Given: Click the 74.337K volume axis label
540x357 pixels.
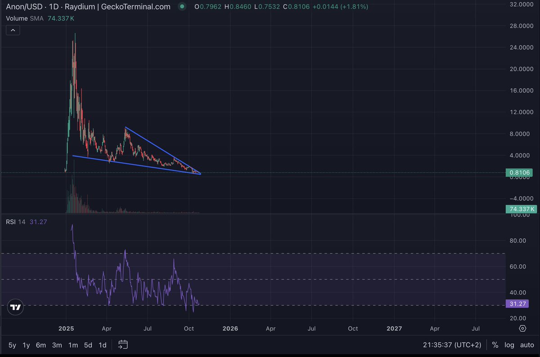Looking at the screenshot, I should pyautogui.click(x=521, y=209).
